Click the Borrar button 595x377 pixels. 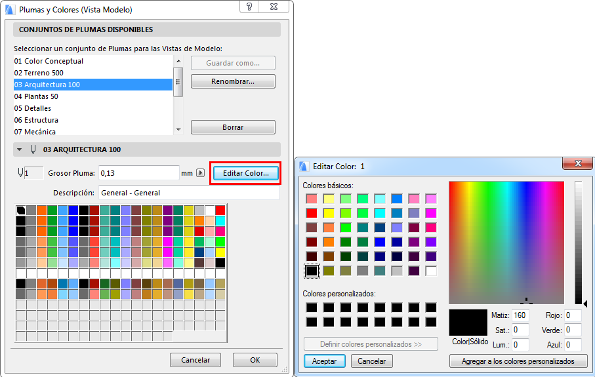pyautogui.click(x=233, y=127)
